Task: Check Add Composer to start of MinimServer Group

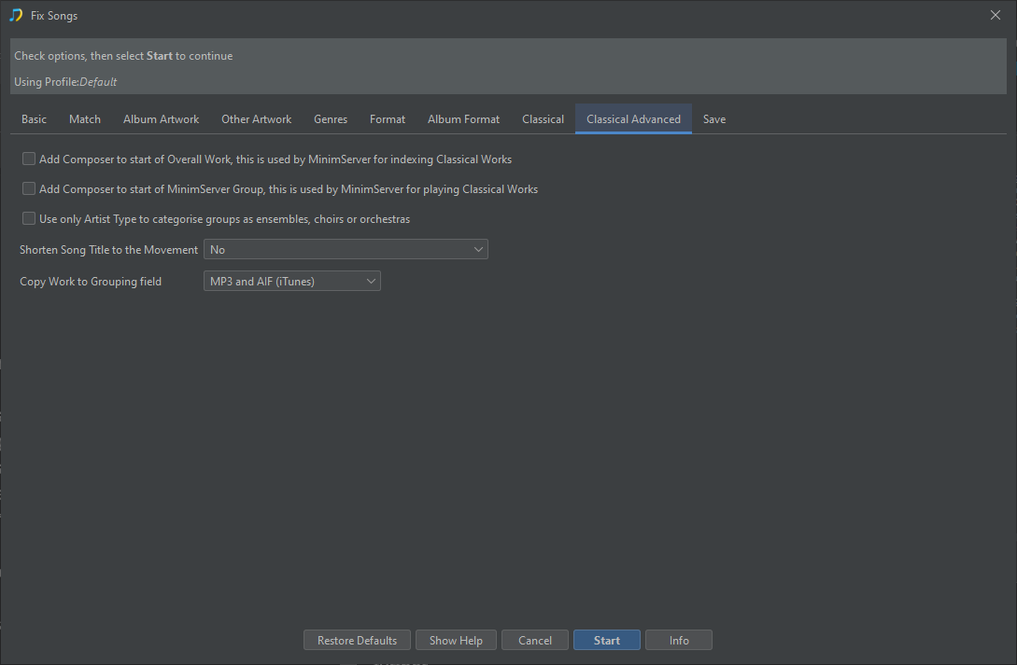Action: pyautogui.click(x=29, y=189)
